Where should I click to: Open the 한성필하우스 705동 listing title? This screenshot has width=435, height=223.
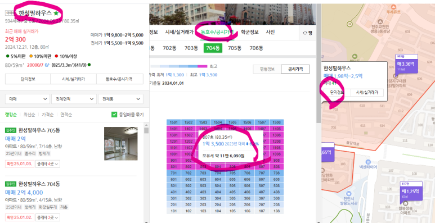[39, 130]
